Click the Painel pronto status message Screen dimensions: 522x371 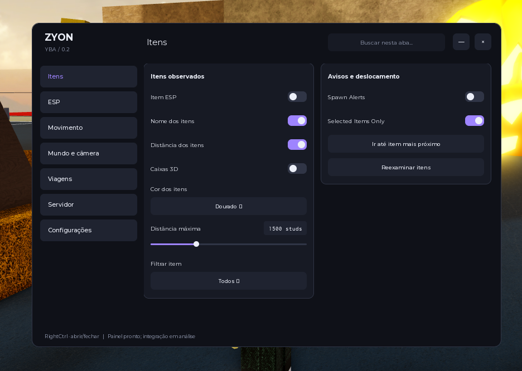click(152, 336)
